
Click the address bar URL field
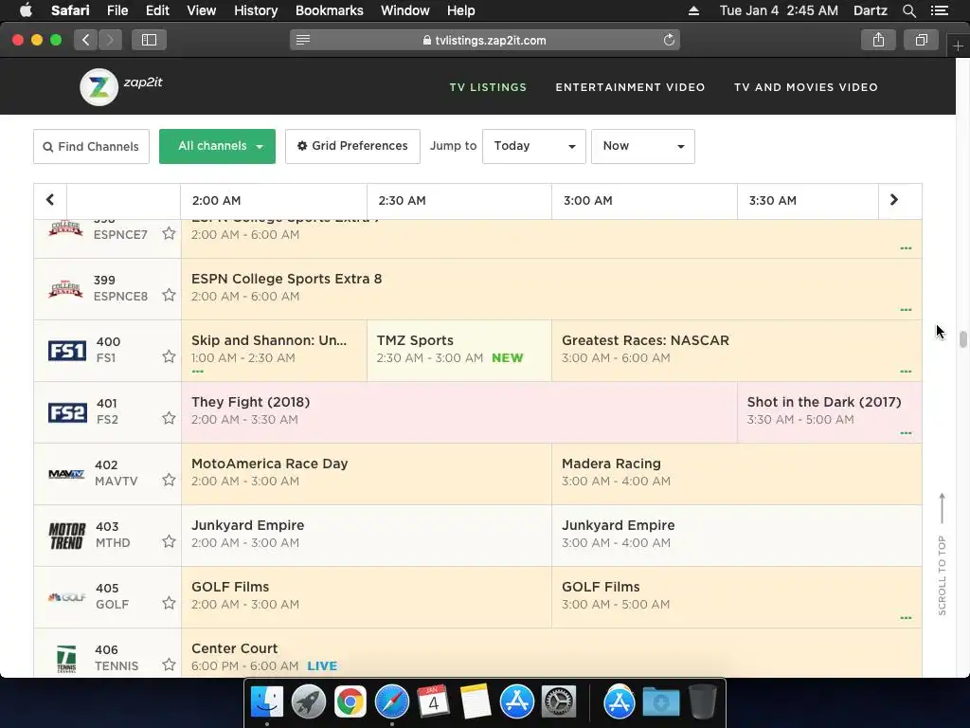(x=485, y=40)
